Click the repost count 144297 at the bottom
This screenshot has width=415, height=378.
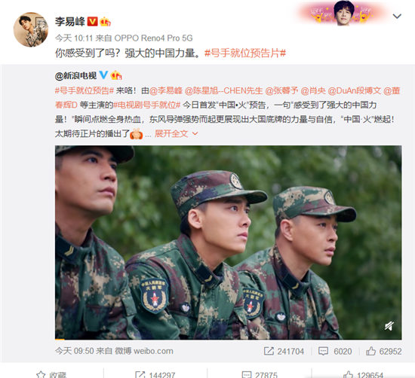pos(161,375)
